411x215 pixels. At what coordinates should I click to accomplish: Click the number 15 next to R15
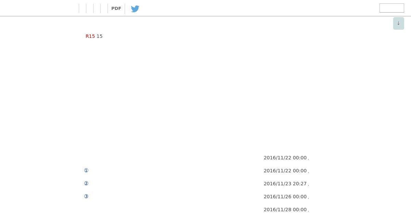click(x=100, y=36)
